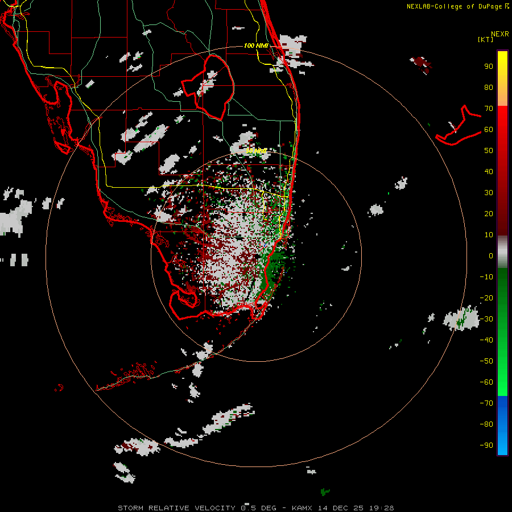Select the -10 value on velocity scale

coord(486,277)
